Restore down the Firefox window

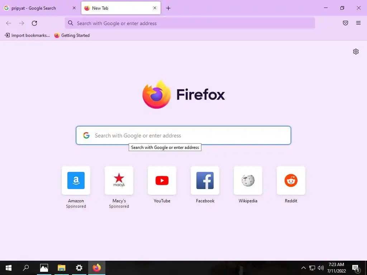(x=342, y=8)
